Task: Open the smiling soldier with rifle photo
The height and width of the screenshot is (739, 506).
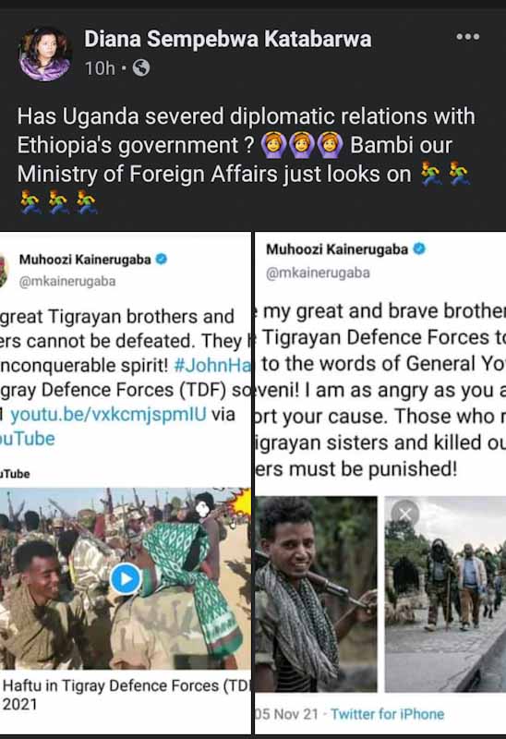Action: (x=316, y=594)
